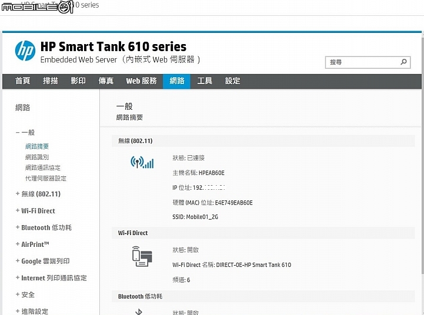The image size is (424, 315).
Task: Open the 掃描 tab
Action: (51, 81)
